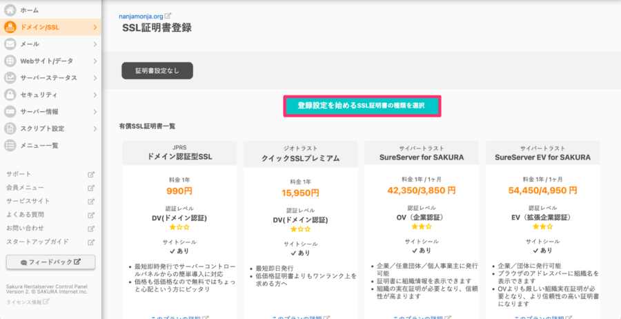Screen dimensions: 621x319
Task: Click the 990円 price text
Action: (x=179, y=191)
